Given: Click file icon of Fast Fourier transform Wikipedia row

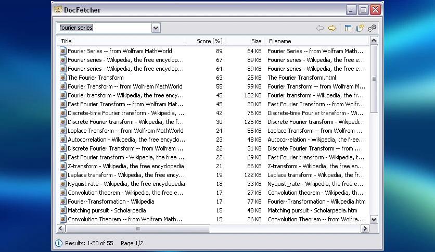Looking at the screenshot, I should click(63, 157).
